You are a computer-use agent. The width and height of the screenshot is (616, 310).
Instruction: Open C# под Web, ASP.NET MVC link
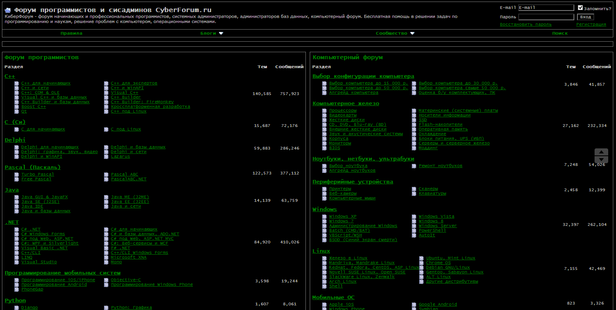(142, 239)
